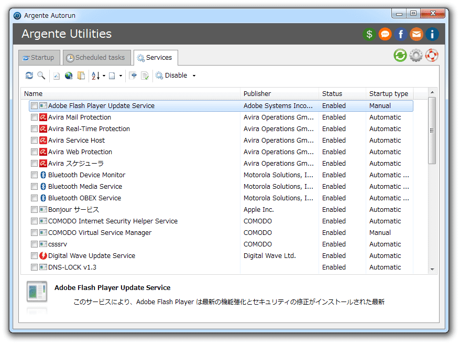Screen dimensions: 460x344
Task: Switch to the Scheduled tasks tab
Action: pyautogui.click(x=96, y=58)
